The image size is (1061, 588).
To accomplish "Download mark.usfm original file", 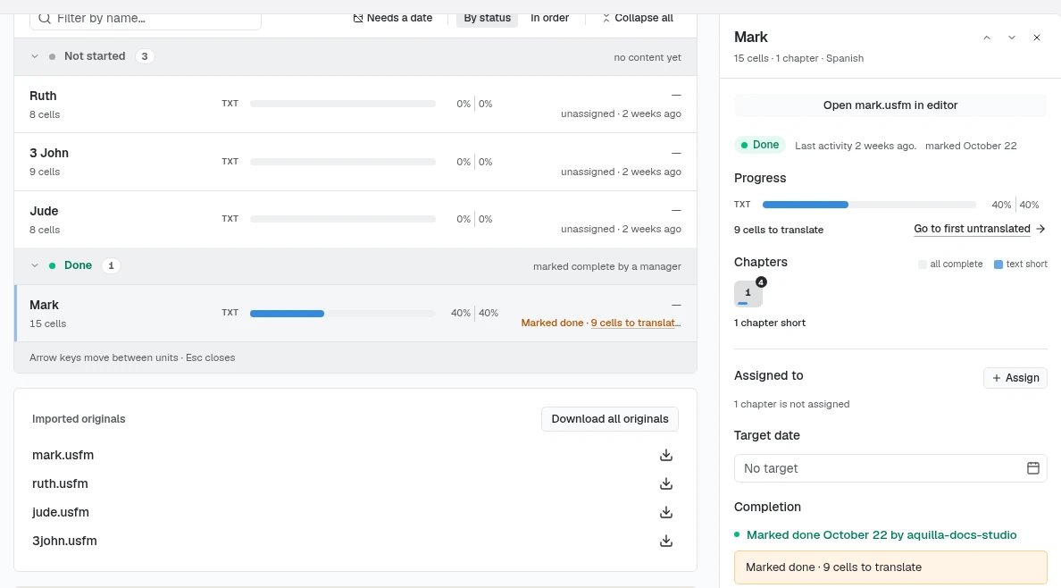I will pos(666,455).
